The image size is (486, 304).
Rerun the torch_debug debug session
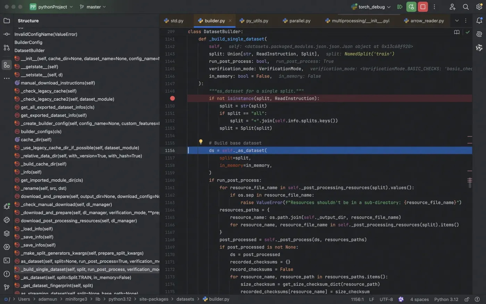(411, 7)
